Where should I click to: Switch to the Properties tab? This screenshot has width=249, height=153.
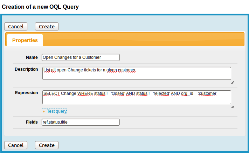click(25, 40)
